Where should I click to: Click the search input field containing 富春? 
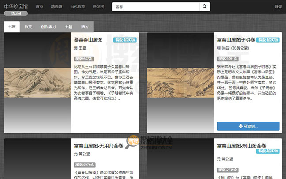tap(156, 7)
